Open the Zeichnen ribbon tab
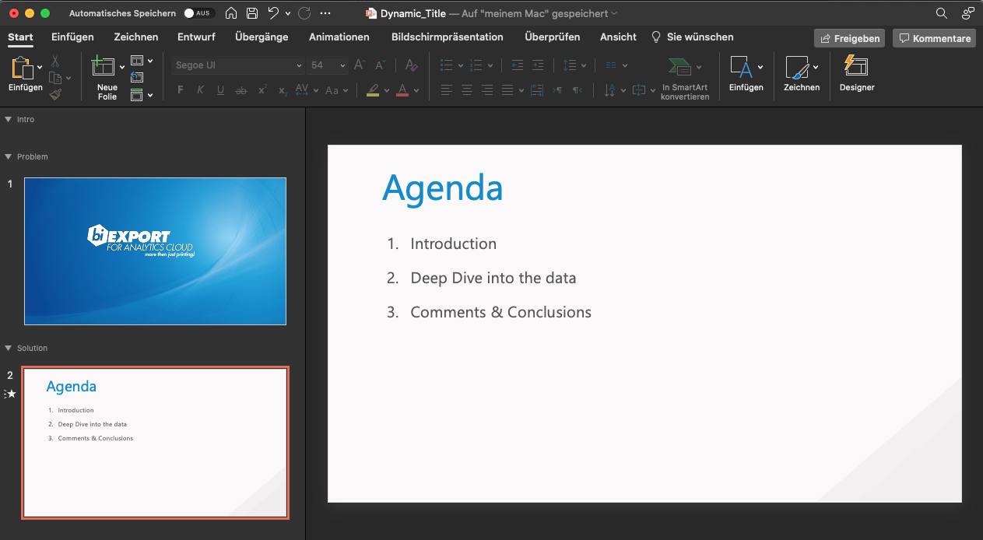The image size is (983, 540). pos(136,37)
